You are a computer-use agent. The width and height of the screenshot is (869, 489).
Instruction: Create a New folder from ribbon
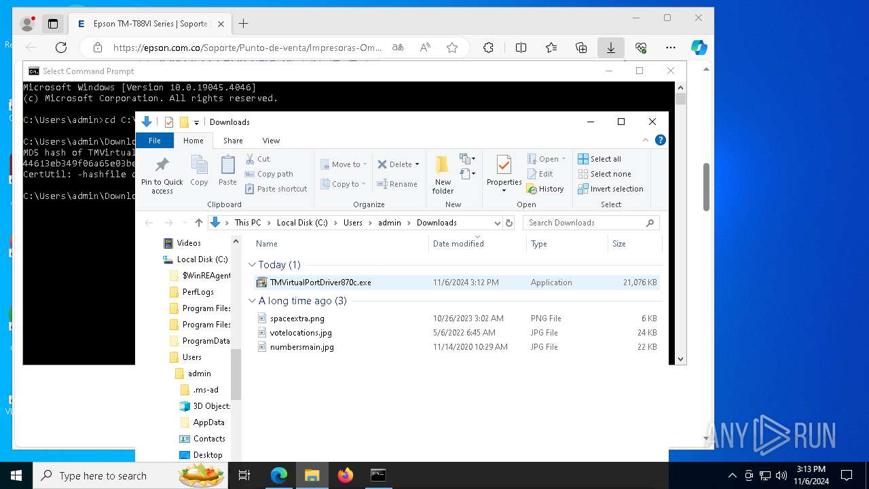point(443,175)
